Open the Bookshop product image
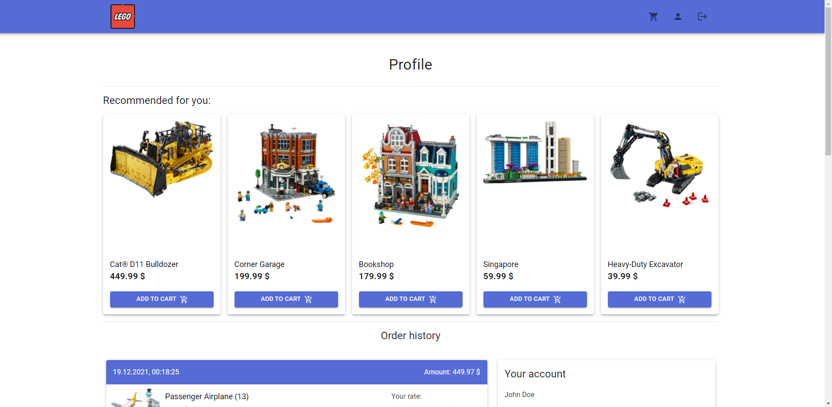This screenshot has height=407, width=832. coord(411,175)
